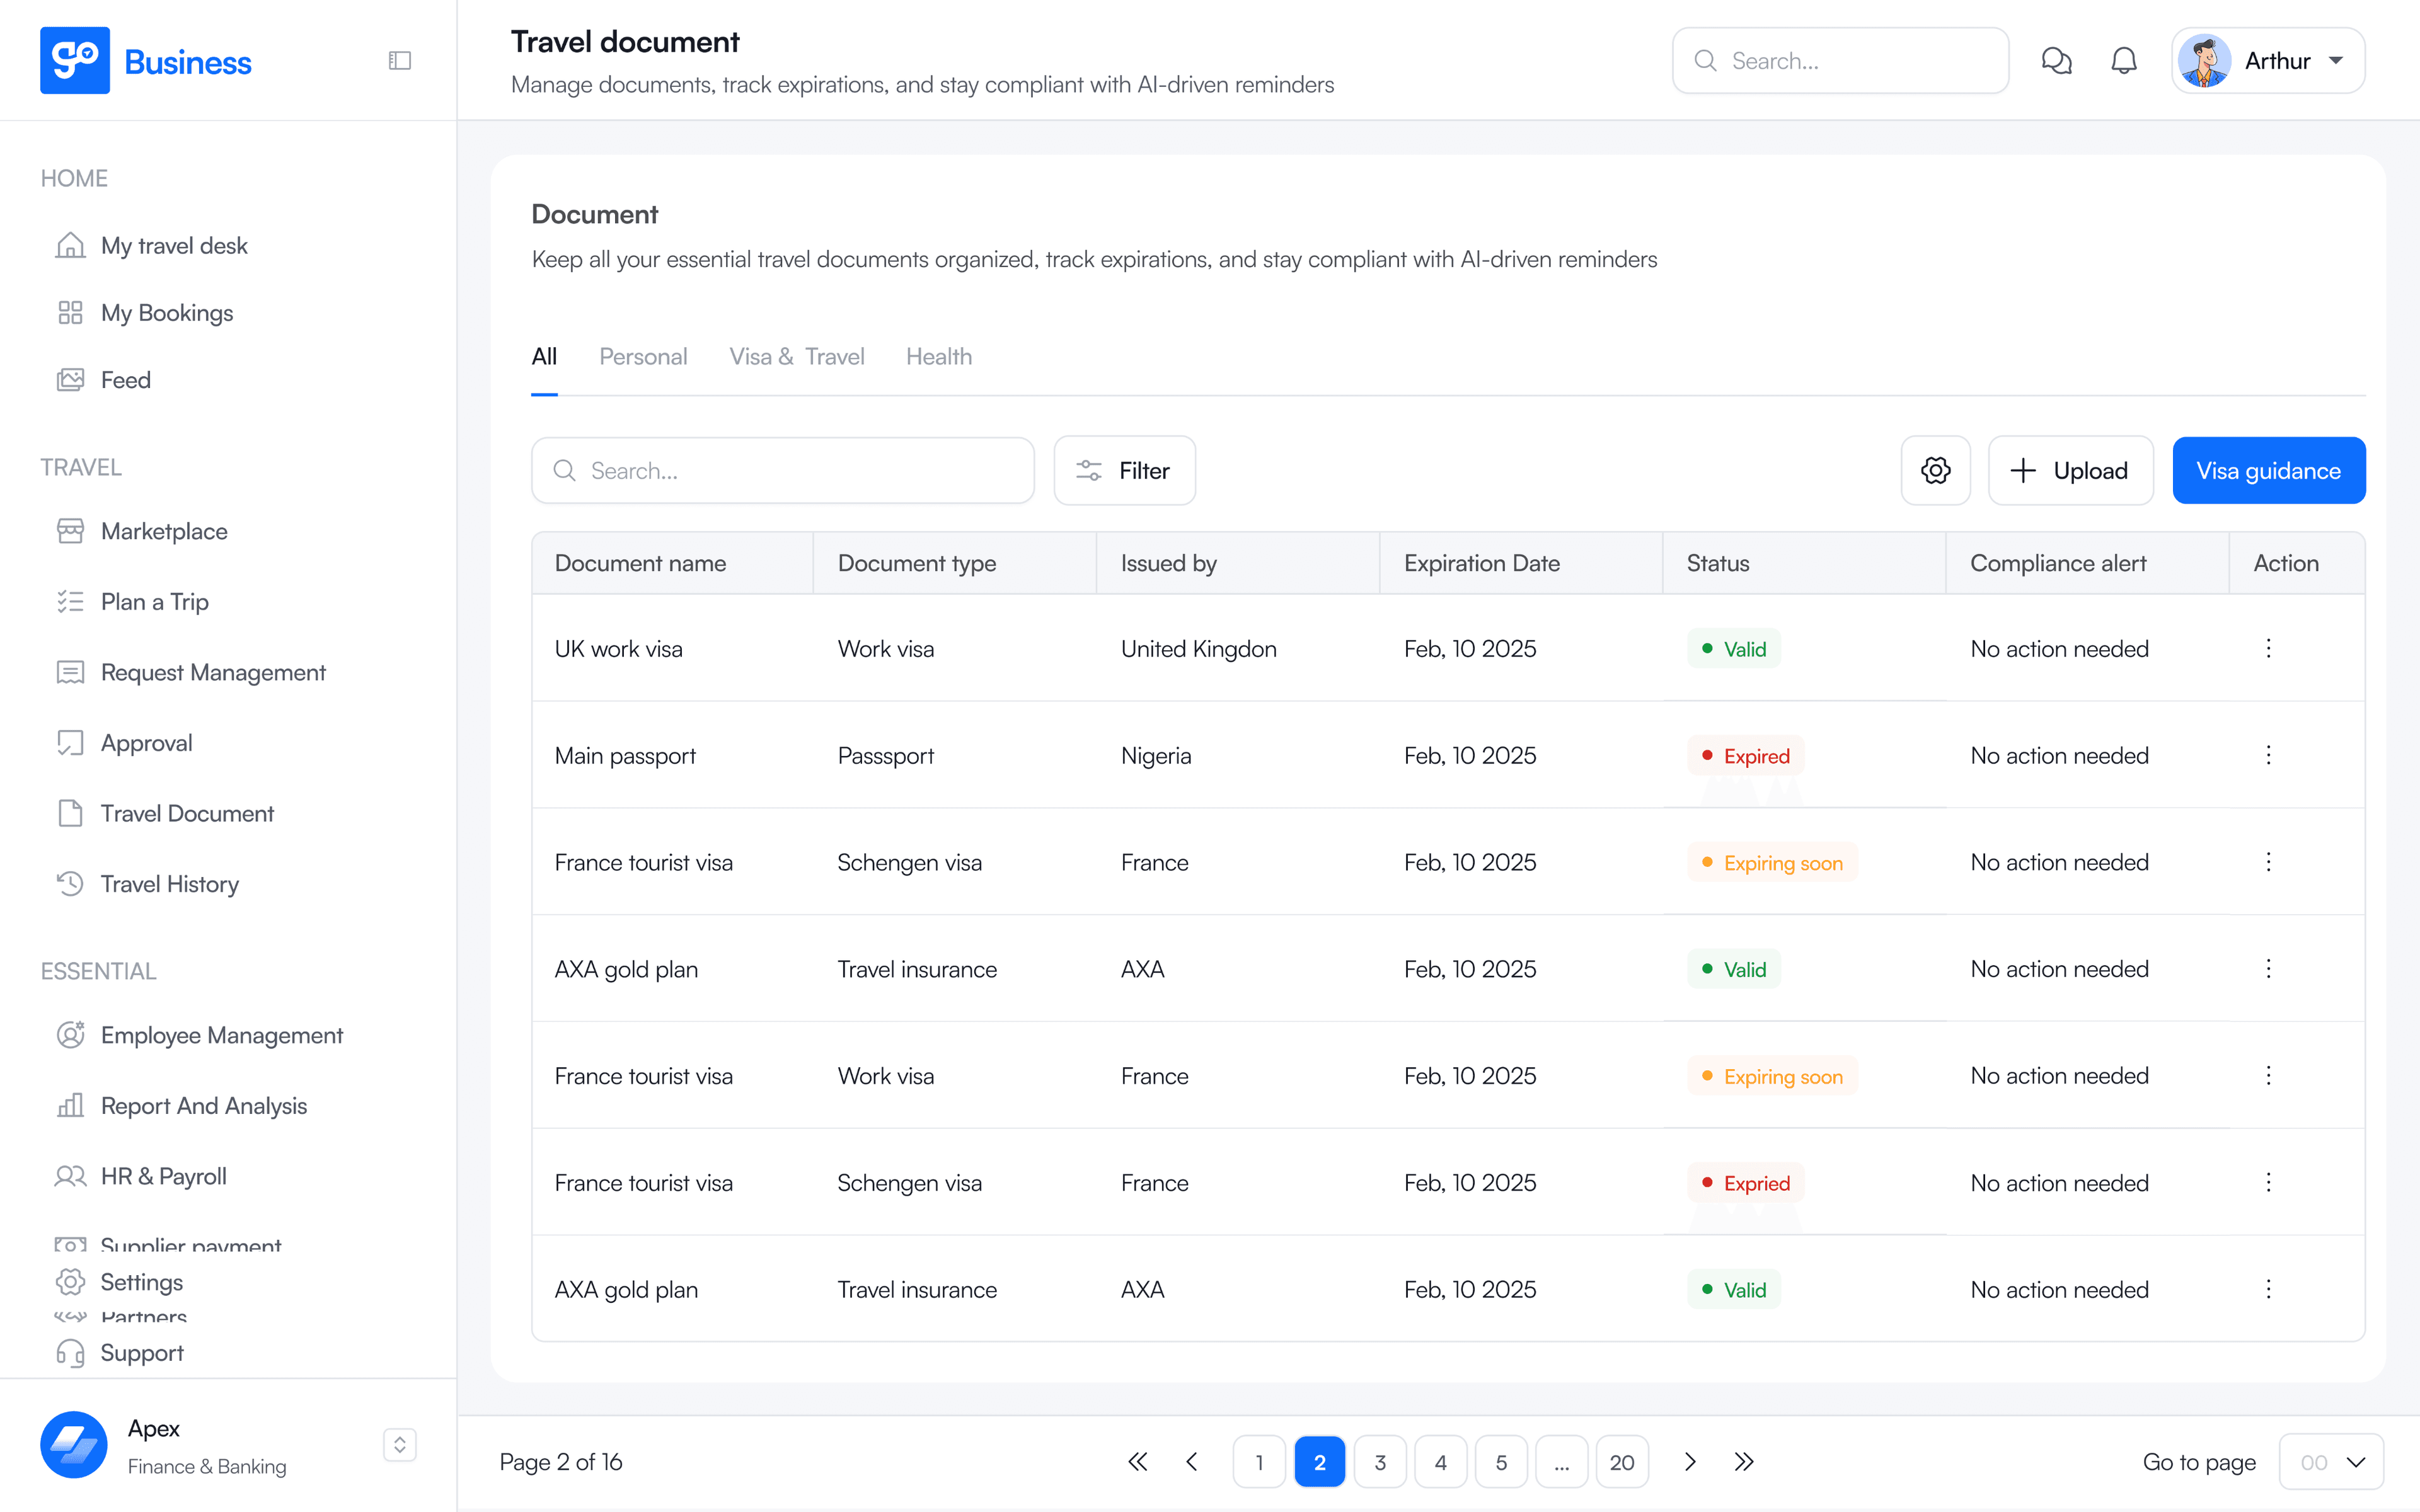Open the chat messages icon
Viewport: 2420px width, 1512px height.
click(x=2056, y=61)
